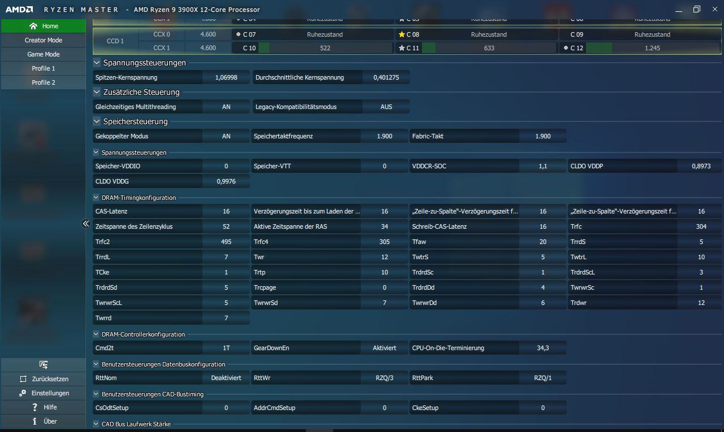Viewport: 724px width, 432px height.
Task: Click the basic/advanced view switch icon
Action: [x=44, y=365]
